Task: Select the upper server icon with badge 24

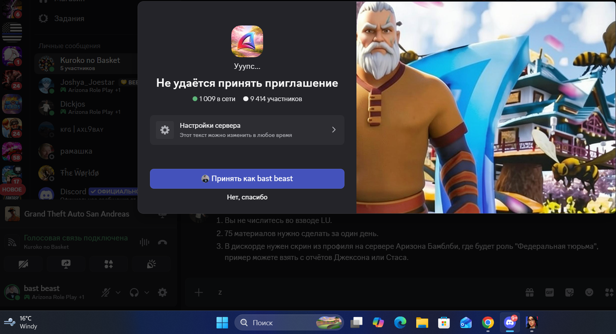Action: pyautogui.click(x=12, y=79)
